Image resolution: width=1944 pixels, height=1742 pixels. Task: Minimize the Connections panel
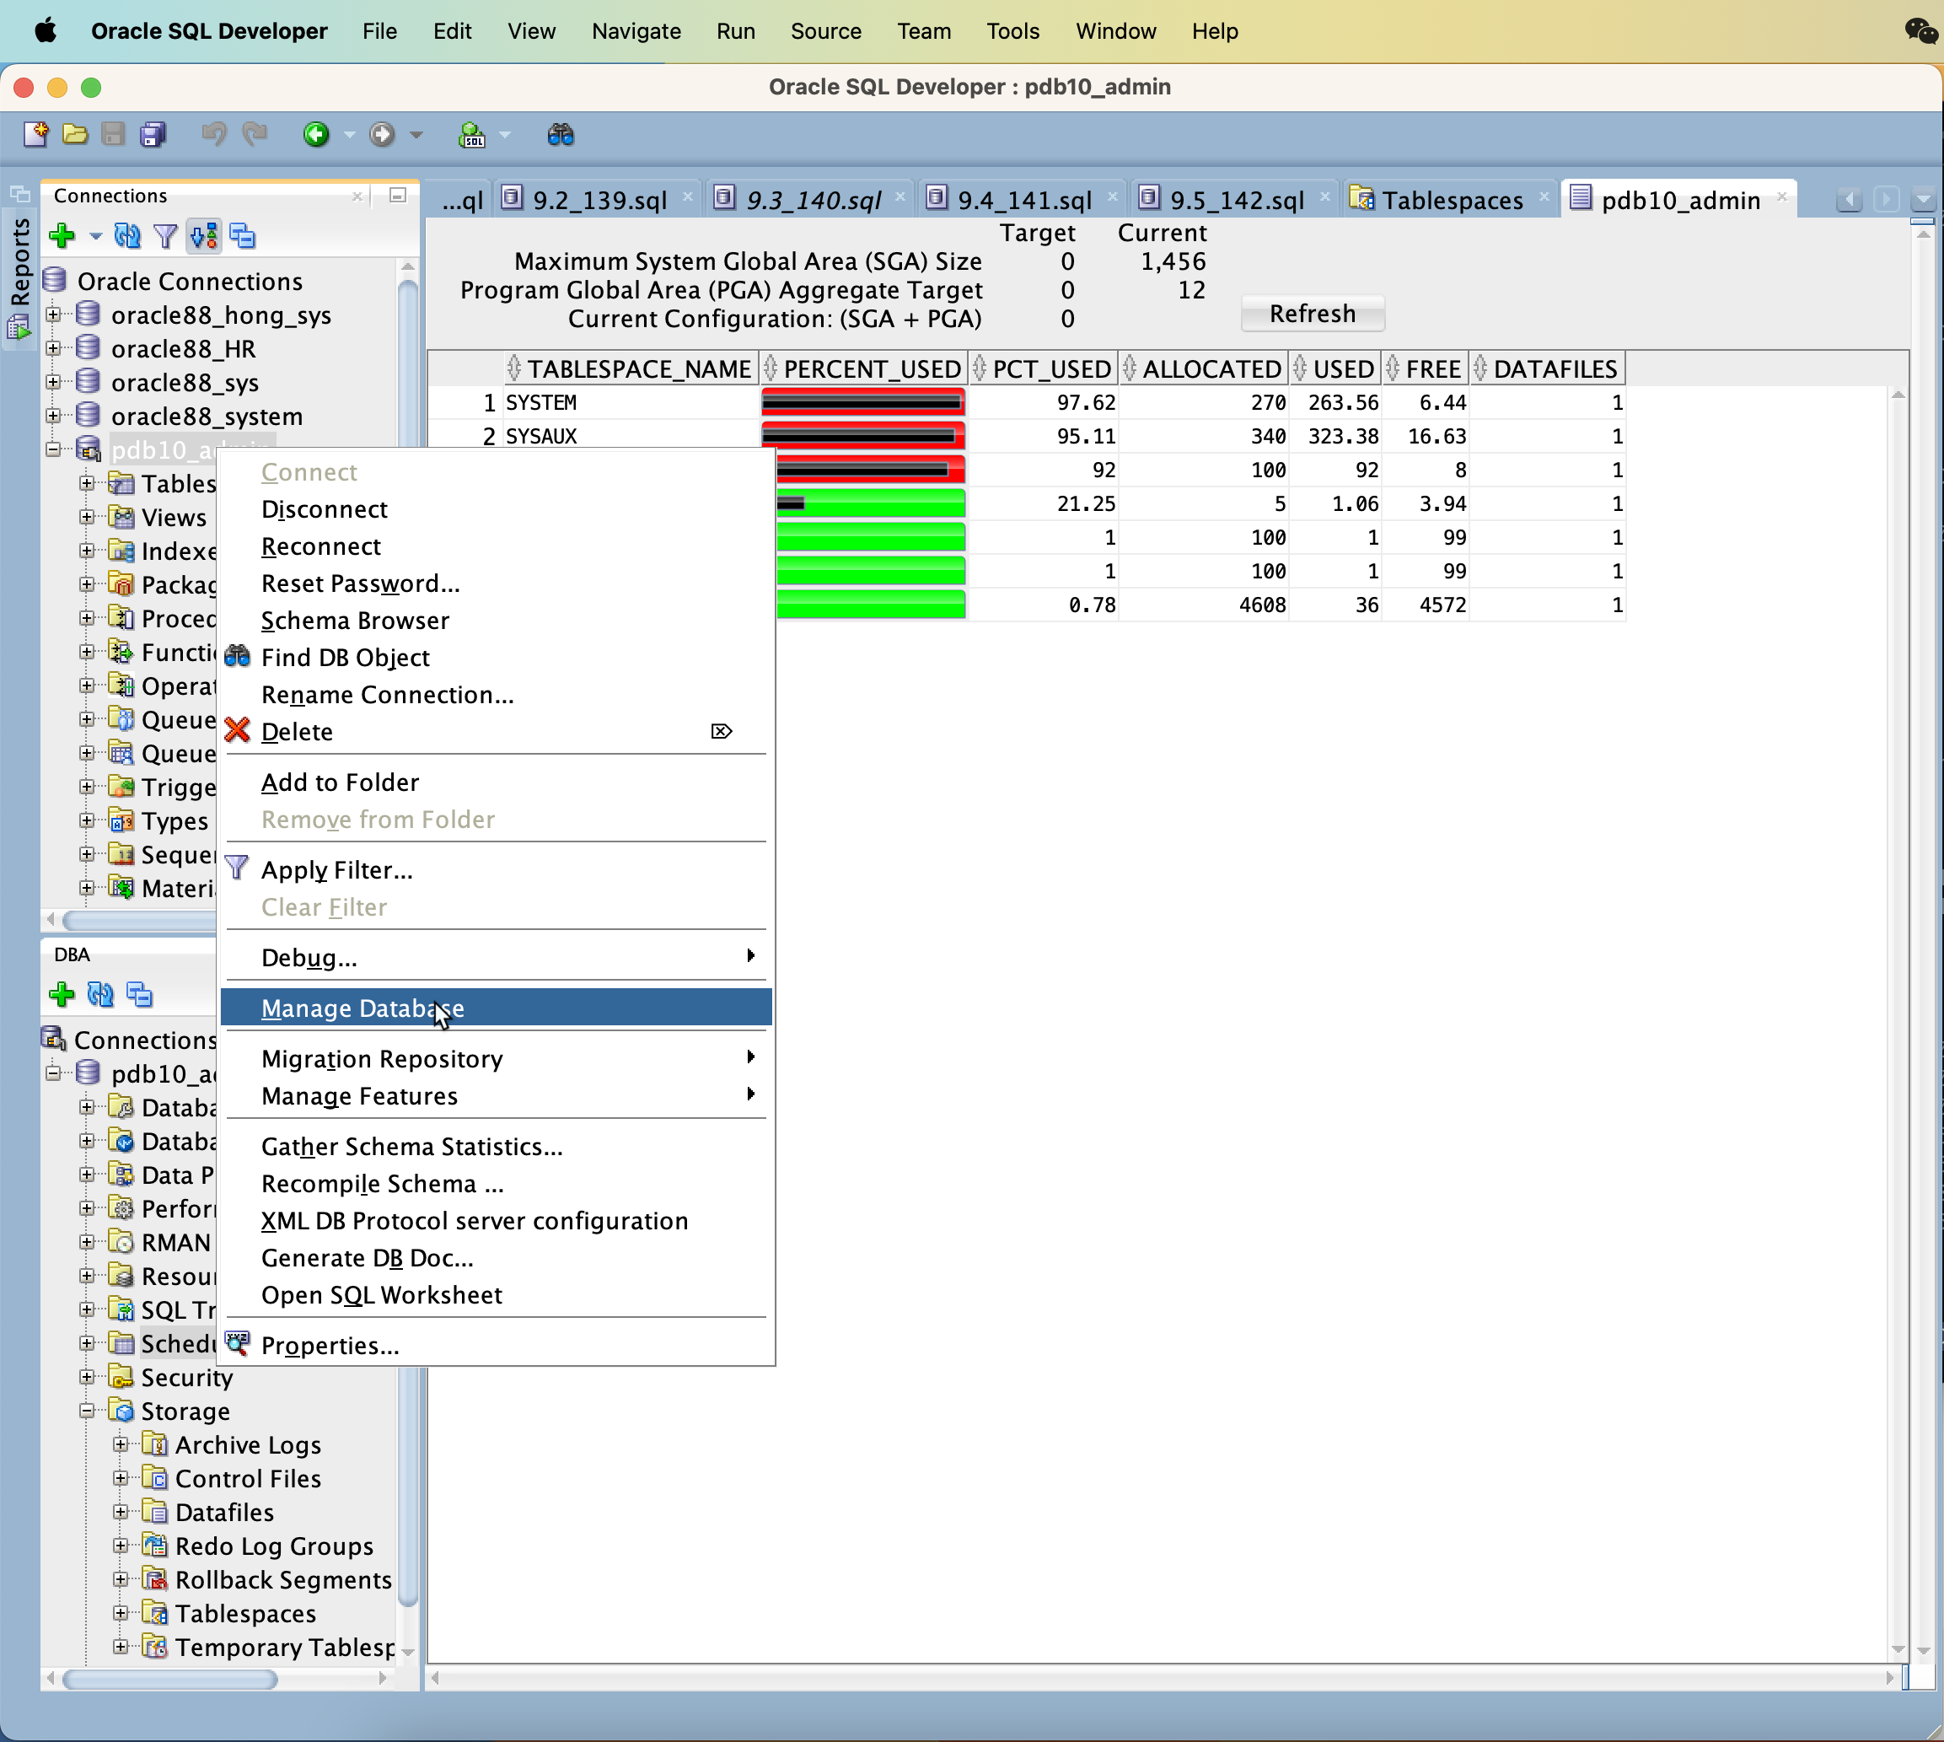click(x=398, y=196)
